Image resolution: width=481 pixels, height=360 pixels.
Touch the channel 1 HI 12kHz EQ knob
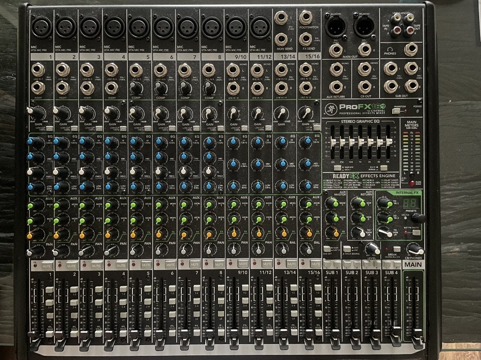[x=36, y=142]
